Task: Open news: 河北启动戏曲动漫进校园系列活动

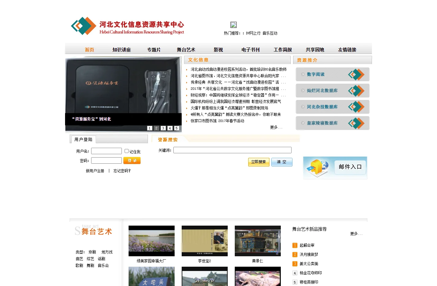Action: coord(238,69)
